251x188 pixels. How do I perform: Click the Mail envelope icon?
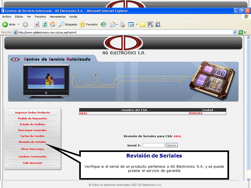point(113,25)
